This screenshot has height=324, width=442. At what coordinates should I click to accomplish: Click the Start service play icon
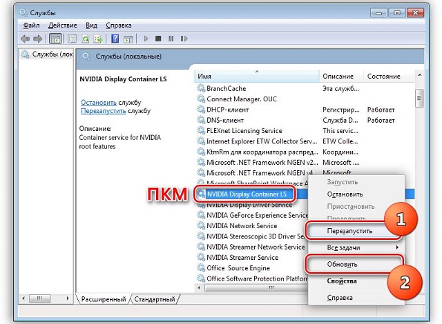click(146, 39)
